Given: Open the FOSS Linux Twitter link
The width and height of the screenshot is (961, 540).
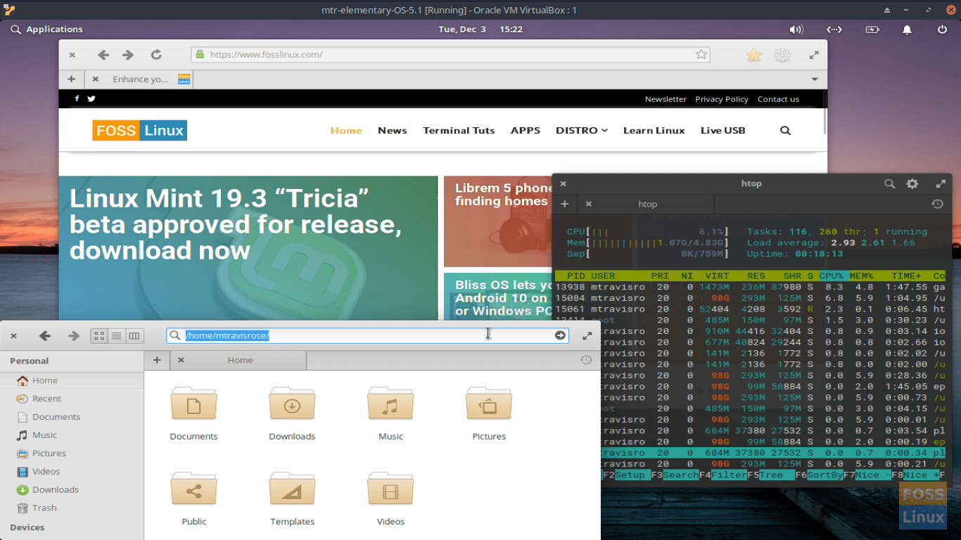Looking at the screenshot, I should click(91, 99).
